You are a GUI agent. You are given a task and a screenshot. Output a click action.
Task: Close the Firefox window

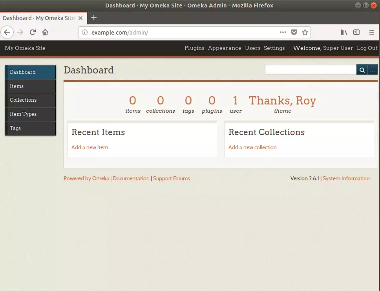374,5
